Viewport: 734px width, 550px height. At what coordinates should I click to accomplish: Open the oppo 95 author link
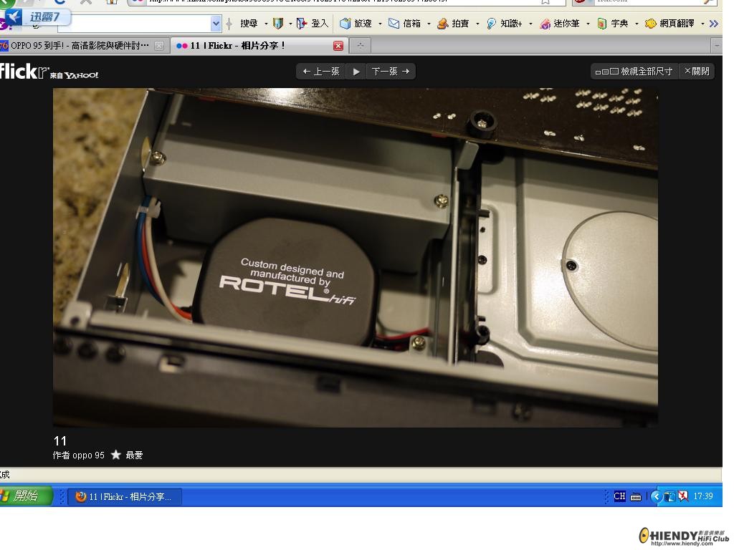click(x=88, y=455)
